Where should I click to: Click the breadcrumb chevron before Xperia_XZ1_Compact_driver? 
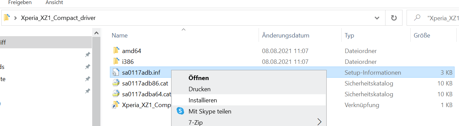16,18
